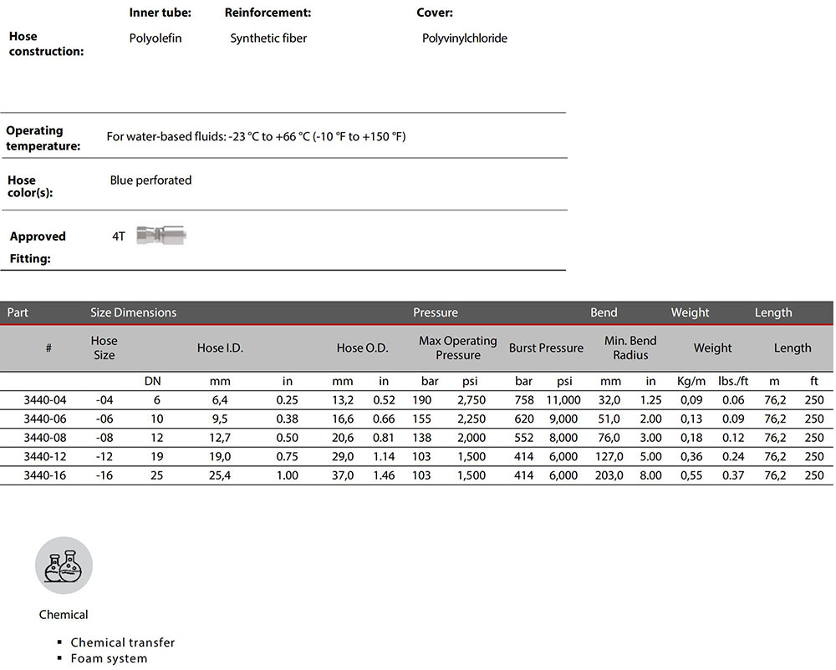Pick part number 3440-16
This screenshot has height=670, width=836.
click(48, 475)
